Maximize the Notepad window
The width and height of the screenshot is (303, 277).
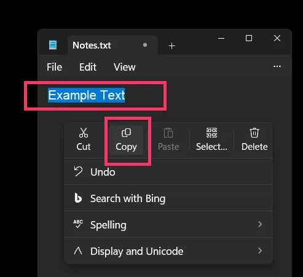click(x=249, y=38)
